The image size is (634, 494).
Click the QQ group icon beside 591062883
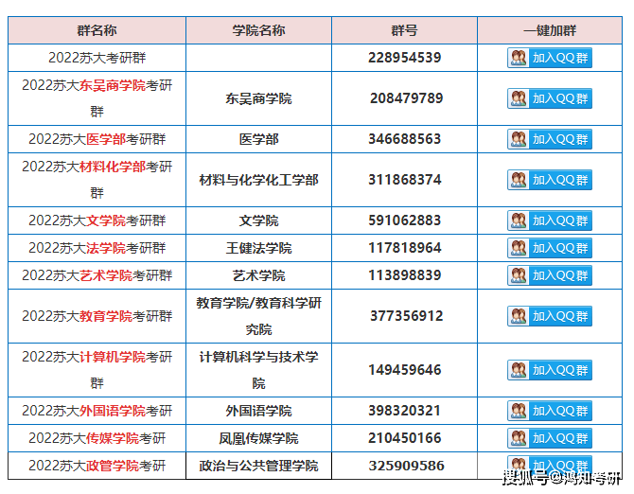[519, 221]
